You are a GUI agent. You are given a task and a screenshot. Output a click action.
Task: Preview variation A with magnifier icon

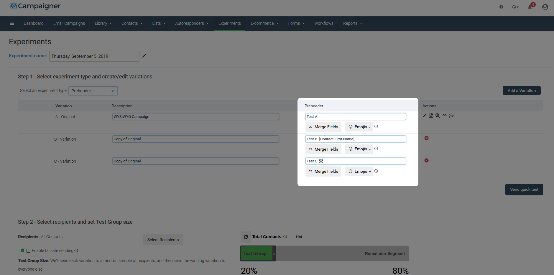coord(438,116)
